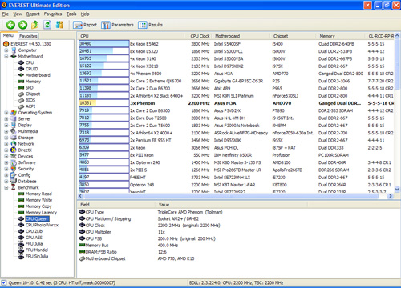The height and width of the screenshot is (288, 401).
Task: Open the Help menu
Action: point(85,14)
